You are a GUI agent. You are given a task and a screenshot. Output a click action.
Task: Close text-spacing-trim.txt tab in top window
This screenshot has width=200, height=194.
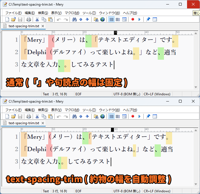click(43, 26)
